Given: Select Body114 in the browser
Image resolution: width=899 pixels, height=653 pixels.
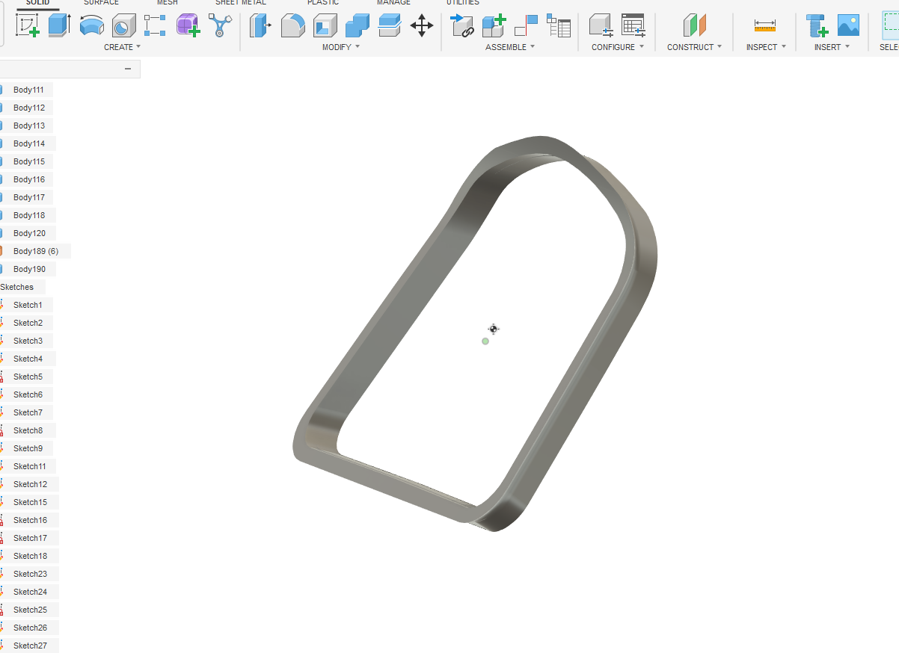Looking at the screenshot, I should (29, 143).
